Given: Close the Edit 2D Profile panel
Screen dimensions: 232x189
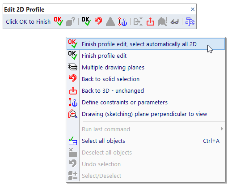Looking at the screenshot, I should pos(193,9).
